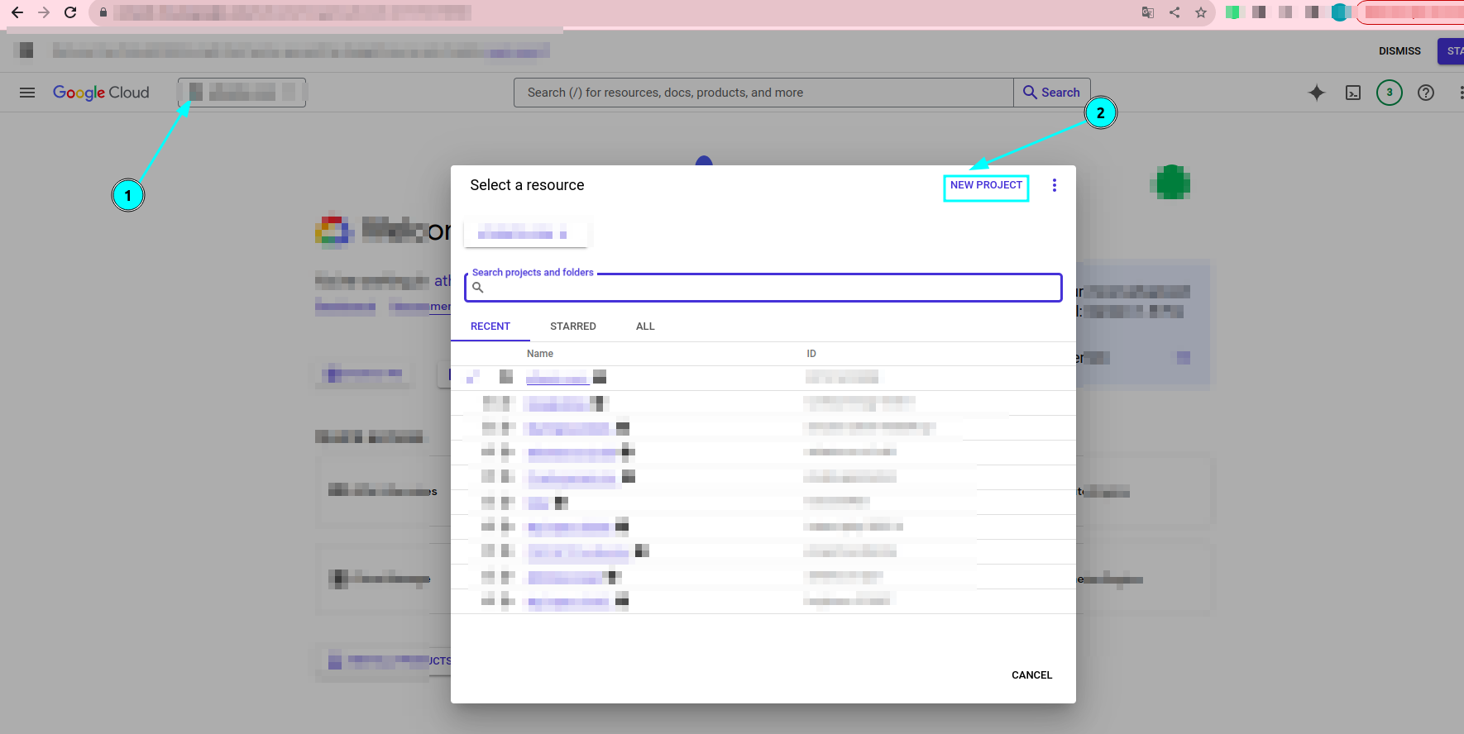Open notifications badge showing 3
This screenshot has width=1464, height=734.
click(1389, 93)
